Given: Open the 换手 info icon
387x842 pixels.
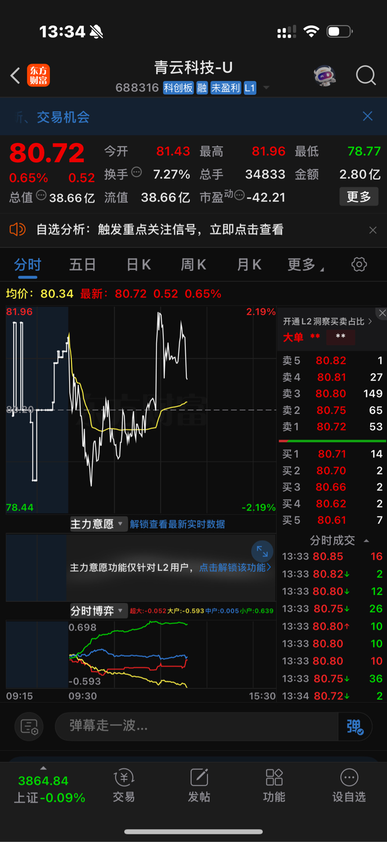Looking at the screenshot, I should (x=137, y=172).
